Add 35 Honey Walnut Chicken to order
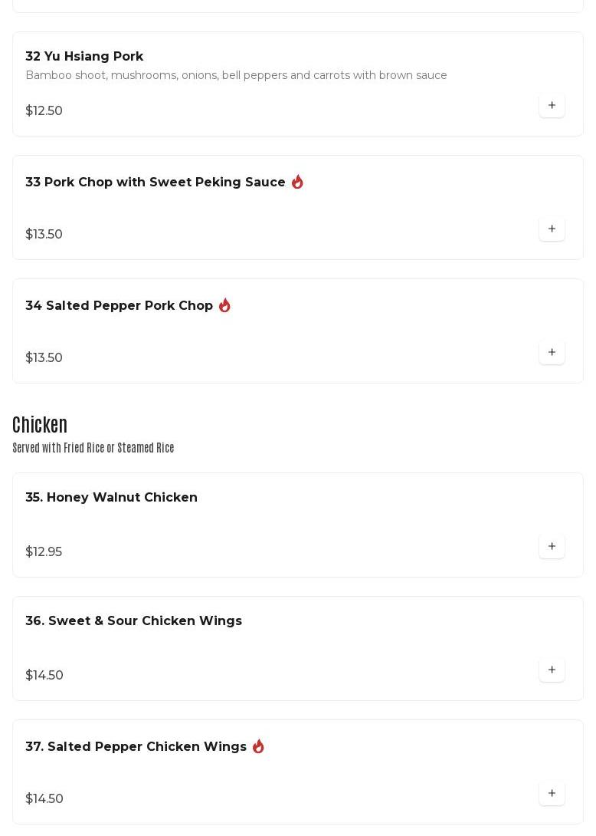The height and width of the screenshot is (836, 596). (x=552, y=547)
